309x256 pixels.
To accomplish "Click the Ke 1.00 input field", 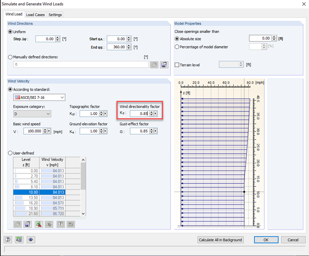I will (x=89, y=131).
